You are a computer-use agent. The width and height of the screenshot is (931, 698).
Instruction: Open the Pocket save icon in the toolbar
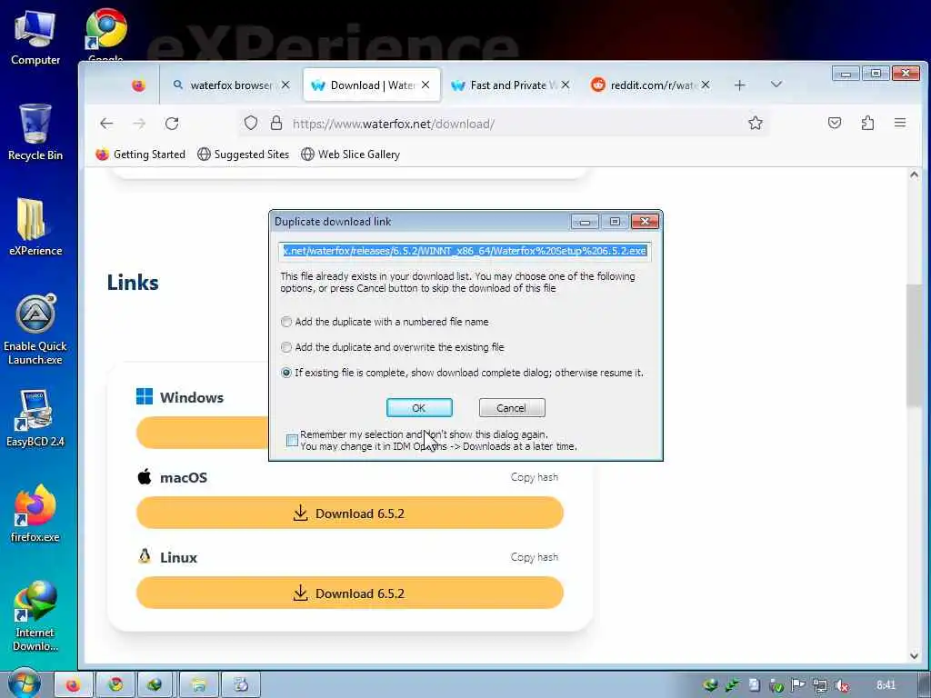(x=835, y=123)
